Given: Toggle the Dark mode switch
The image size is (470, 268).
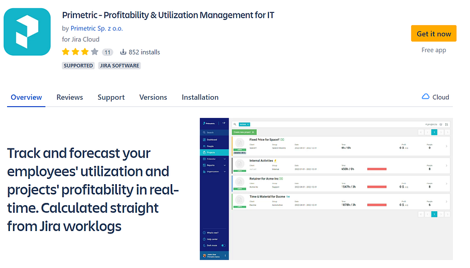Looking at the screenshot, I should pos(223,245).
